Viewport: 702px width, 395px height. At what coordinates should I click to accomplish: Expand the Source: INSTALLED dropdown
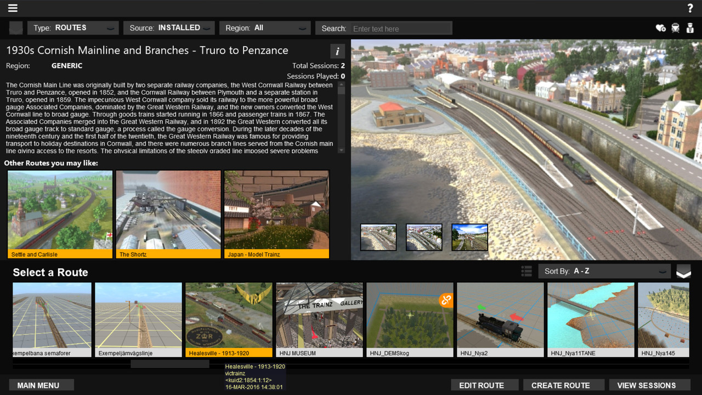pos(169,28)
